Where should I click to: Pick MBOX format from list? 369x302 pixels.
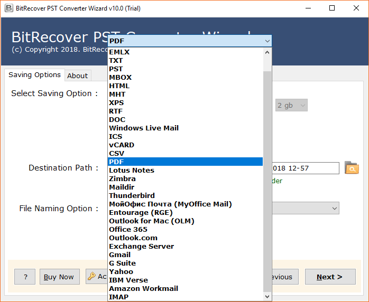pos(185,77)
